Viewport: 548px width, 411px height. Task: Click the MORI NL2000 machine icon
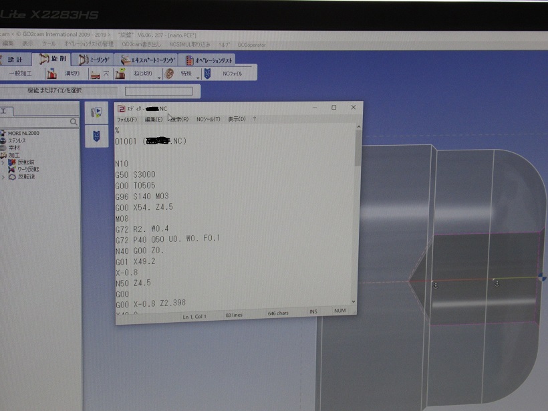(3, 133)
